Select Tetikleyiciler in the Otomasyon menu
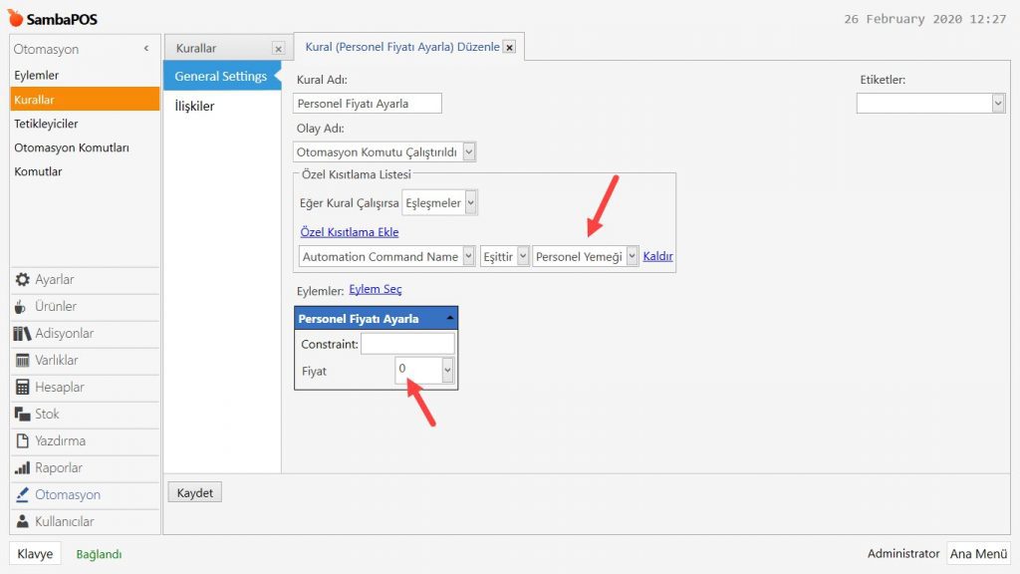The width and height of the screenshot is (1020, 574). 46,124
